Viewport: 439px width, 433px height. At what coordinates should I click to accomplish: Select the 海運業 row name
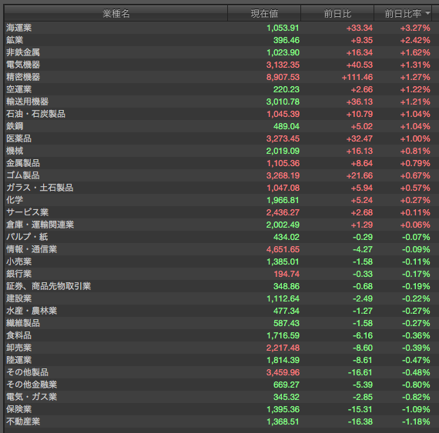[x=19, y=28]
